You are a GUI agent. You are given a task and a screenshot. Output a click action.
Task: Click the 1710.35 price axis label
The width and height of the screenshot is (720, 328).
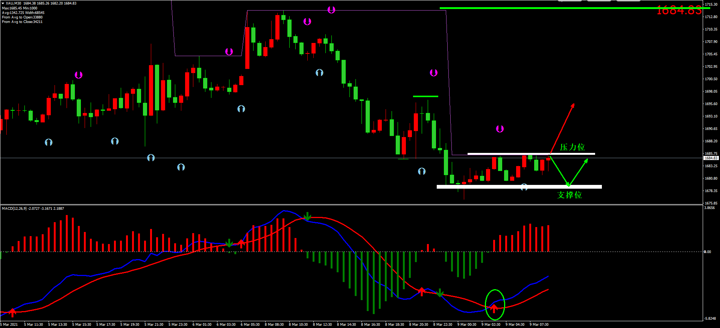pyautogui.click(x=711, y=29)
